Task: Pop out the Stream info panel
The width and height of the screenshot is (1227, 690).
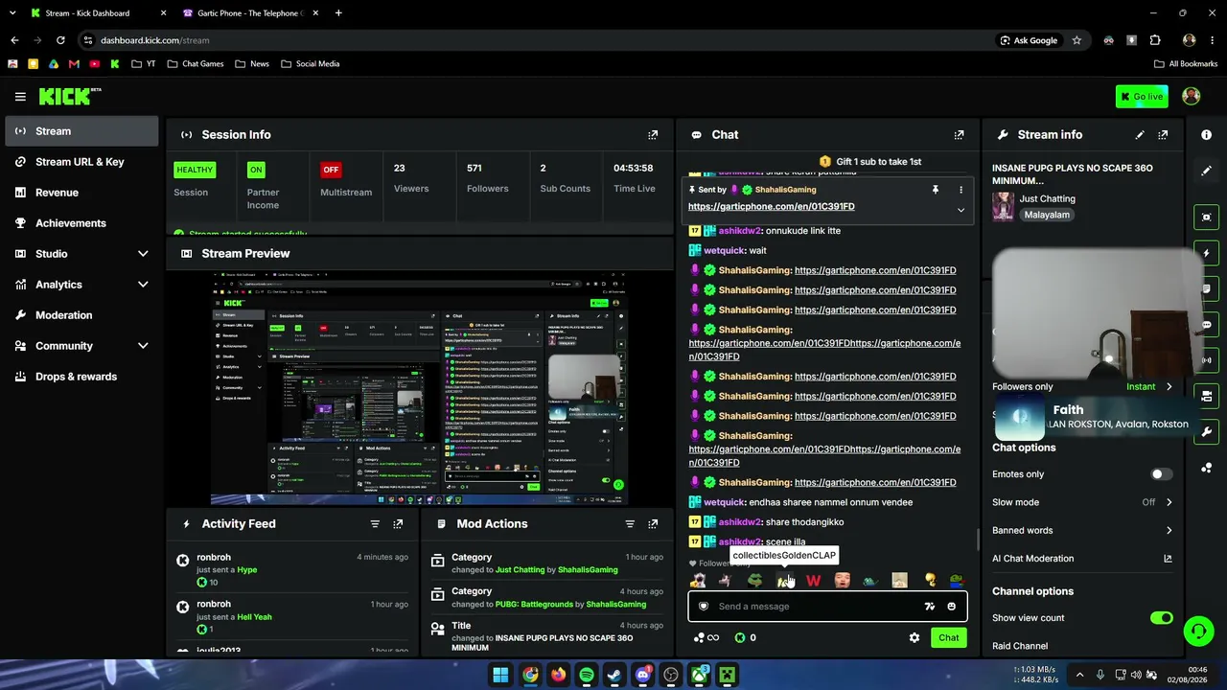Action: 1163,135
